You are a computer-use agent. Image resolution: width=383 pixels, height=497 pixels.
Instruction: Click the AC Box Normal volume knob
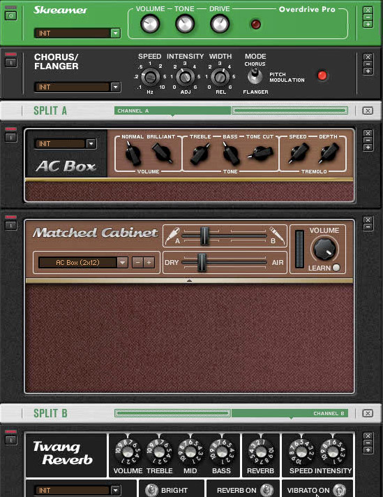[x=133, y=154]
